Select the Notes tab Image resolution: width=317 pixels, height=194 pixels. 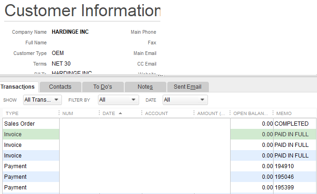pos(145,87)
